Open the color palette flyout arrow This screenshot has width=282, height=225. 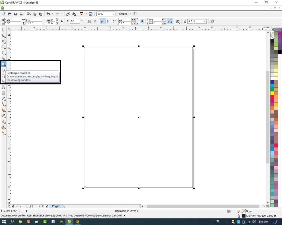pos(272,30)
